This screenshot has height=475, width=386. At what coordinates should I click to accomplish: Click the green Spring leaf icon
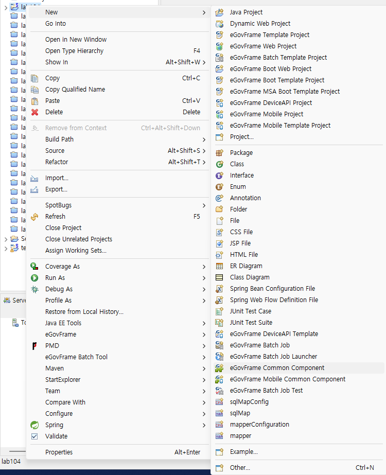pos(35,425)
